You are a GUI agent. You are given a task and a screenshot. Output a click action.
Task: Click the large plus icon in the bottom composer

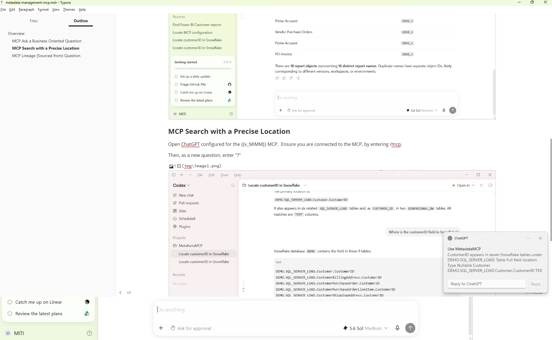(x=161, y=328)
